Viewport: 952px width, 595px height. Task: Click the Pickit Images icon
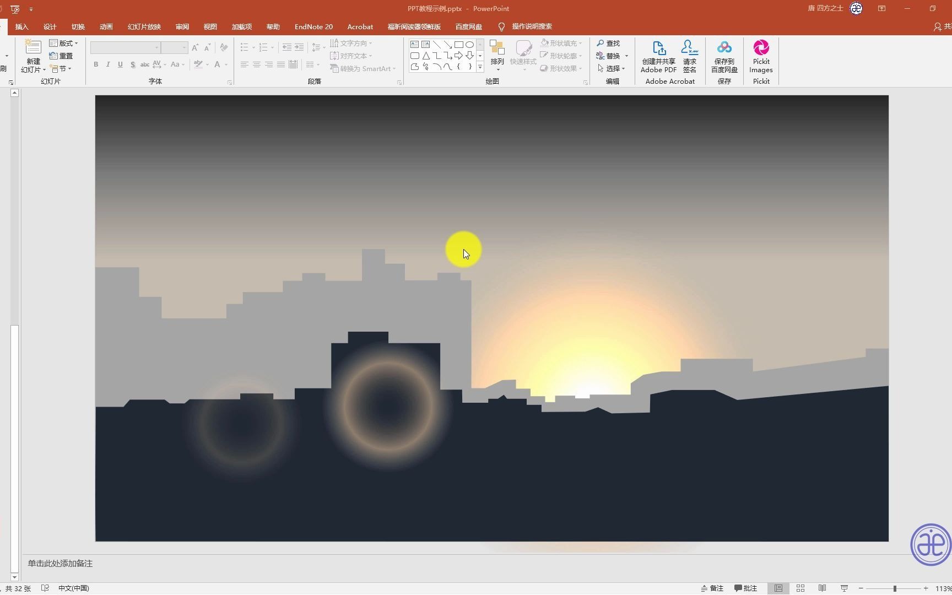pos(761,47)
